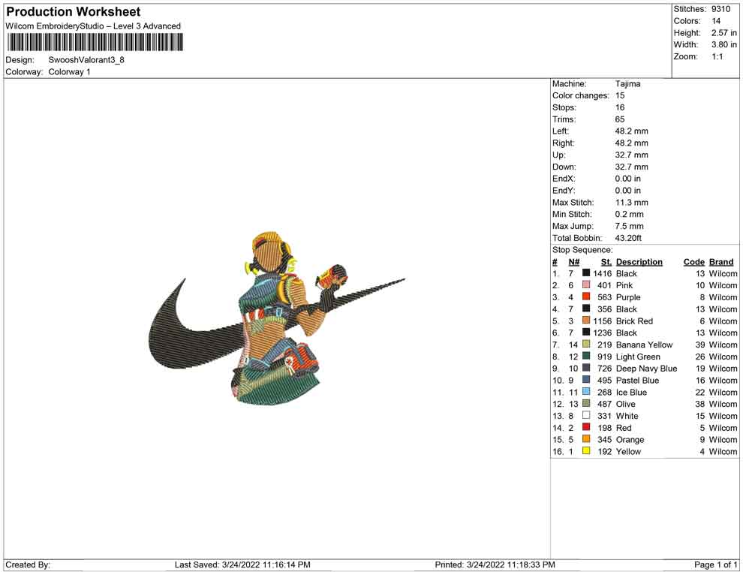Click the 'Red' description in row 14
The width and height of the screenshot is (743, 572).
[x=624, y=427]
